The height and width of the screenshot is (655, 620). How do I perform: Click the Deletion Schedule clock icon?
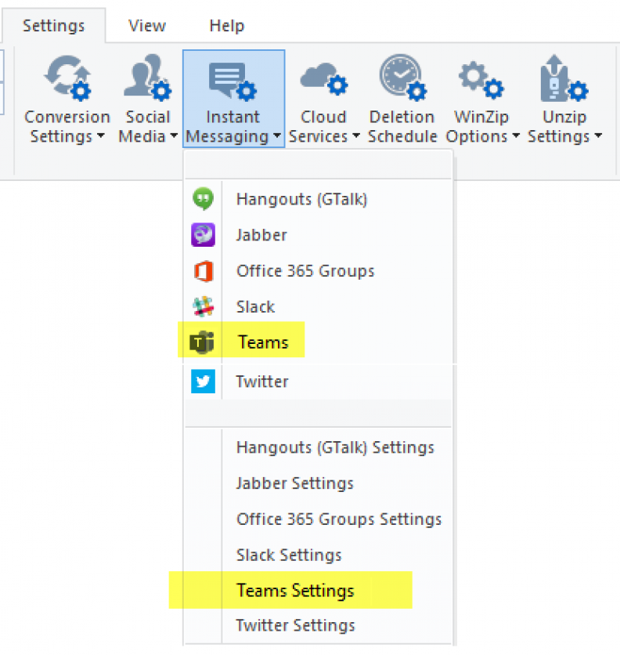(402, 78)
